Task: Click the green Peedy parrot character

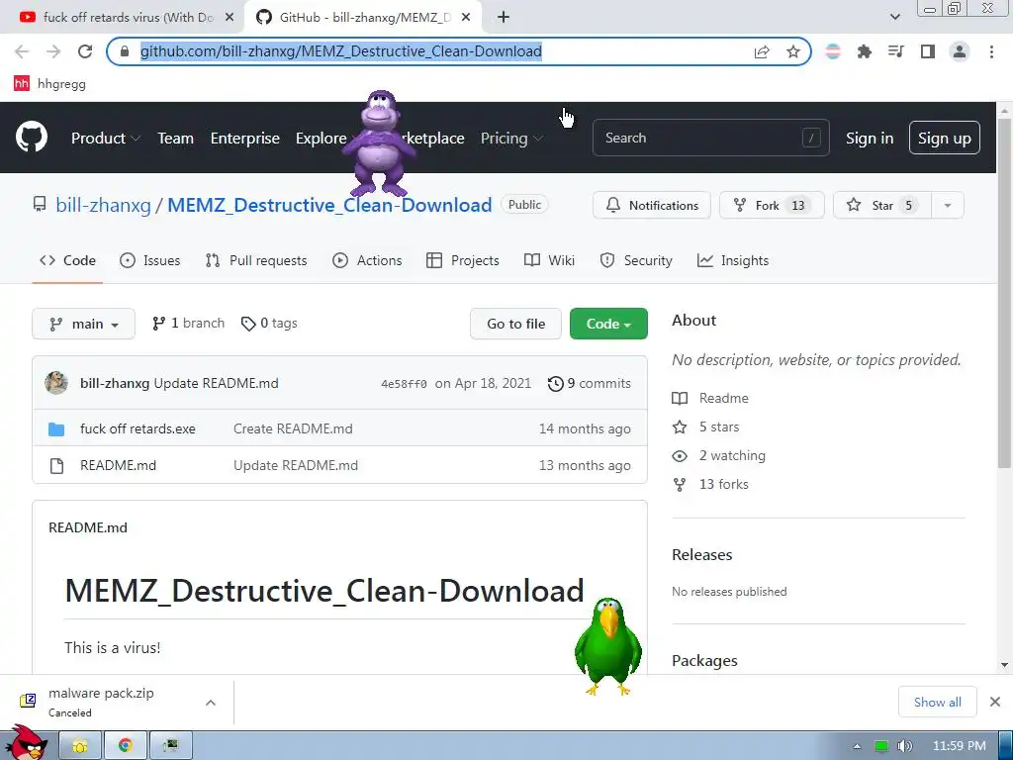Action: (608, 646)
